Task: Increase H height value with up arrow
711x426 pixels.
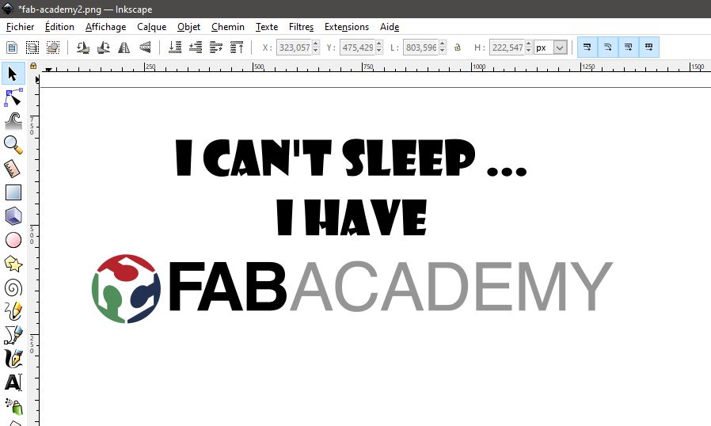Action: tap(529, 44)
